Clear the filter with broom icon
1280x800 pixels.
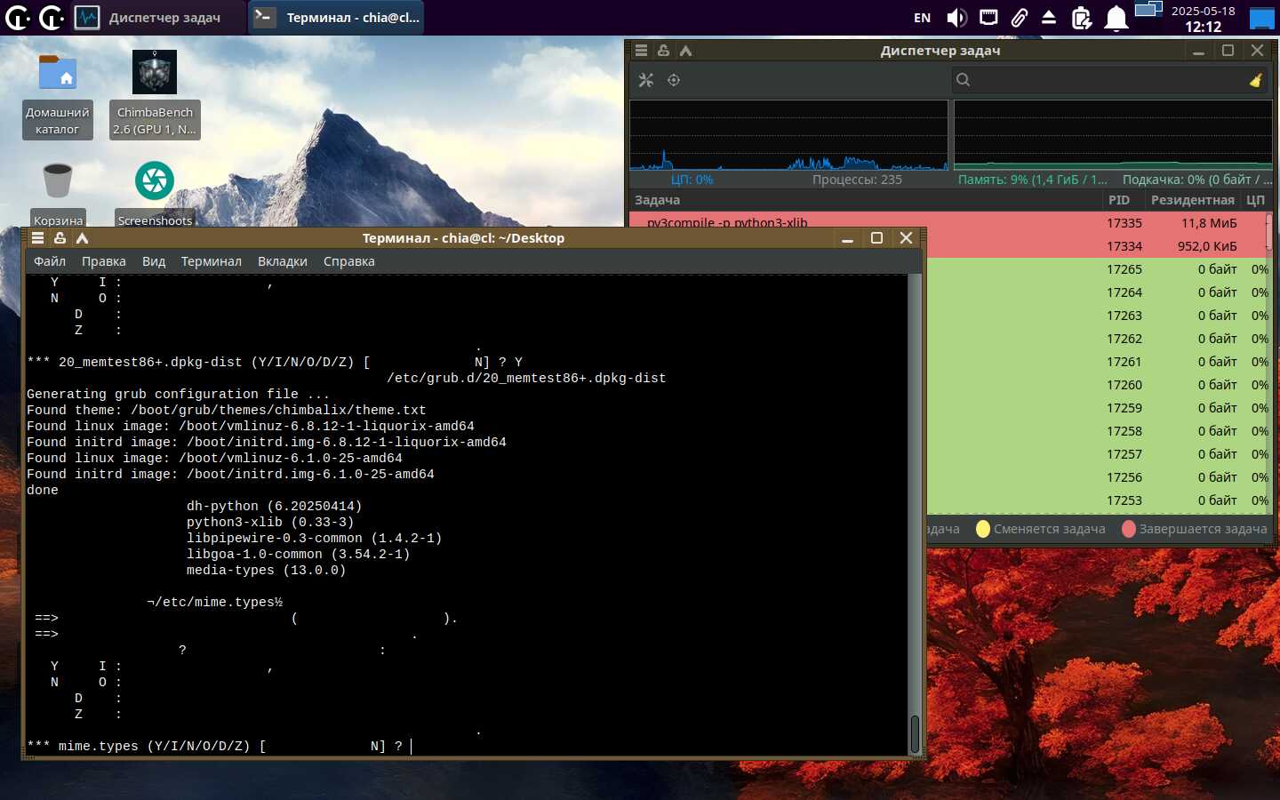(x=1255, y=80)
